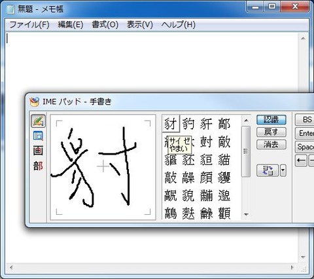Click the IME Pad title bar icon
The height and width of the screenshot is (279, 314).
[x=35, y=102]
